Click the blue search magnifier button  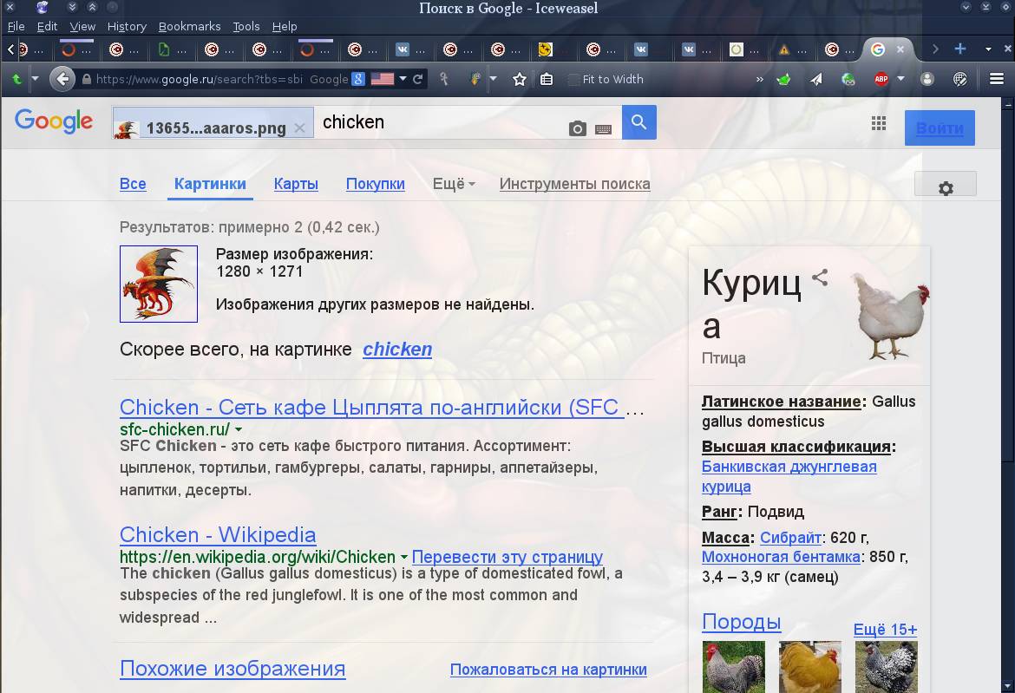tap(638, 122)
